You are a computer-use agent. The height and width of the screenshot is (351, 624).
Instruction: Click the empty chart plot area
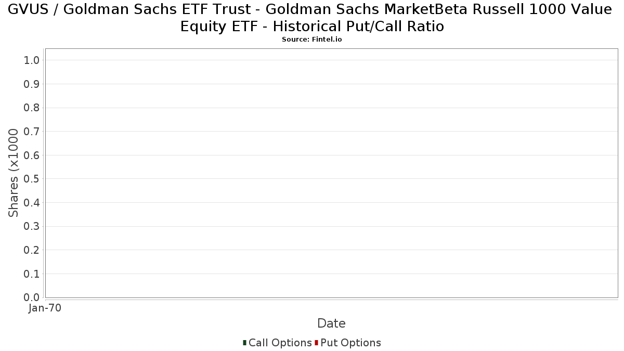pos(331,173)
